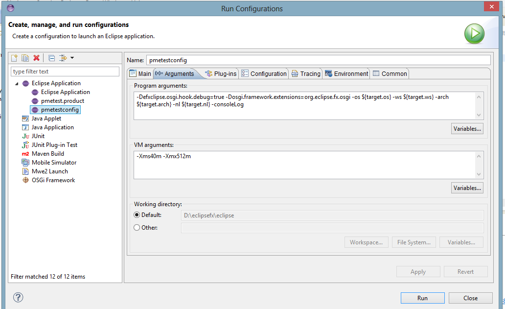Click the filter launch configurations icon
The image size is (505, 309).
63,58
